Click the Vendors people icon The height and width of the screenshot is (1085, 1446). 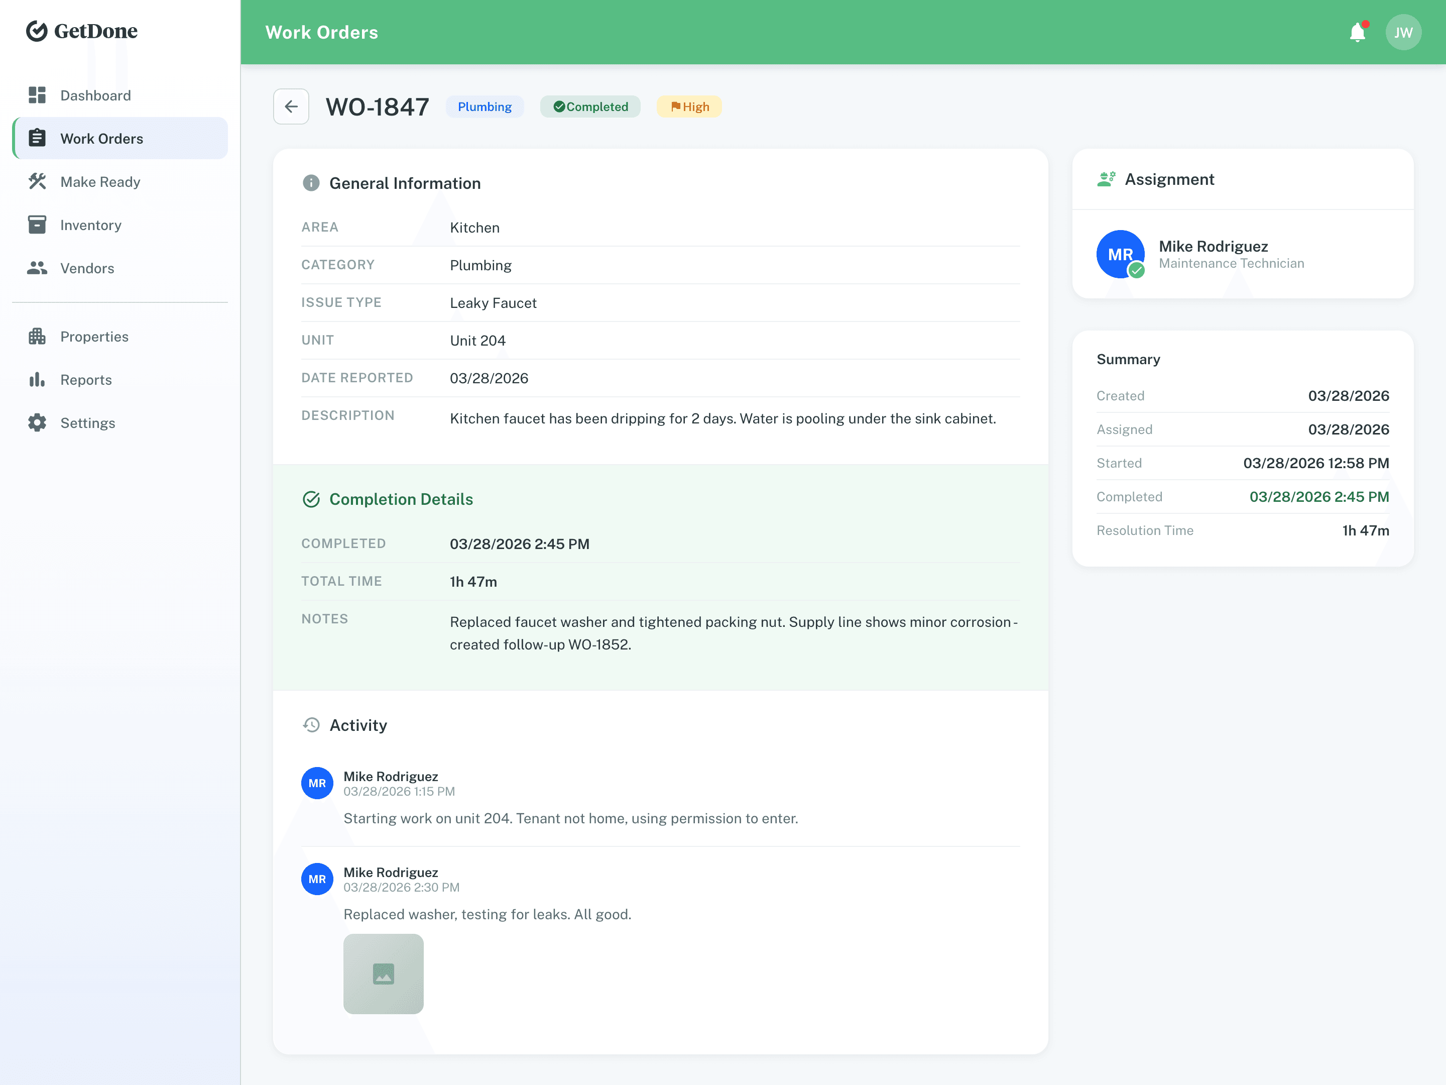point(37,268)
